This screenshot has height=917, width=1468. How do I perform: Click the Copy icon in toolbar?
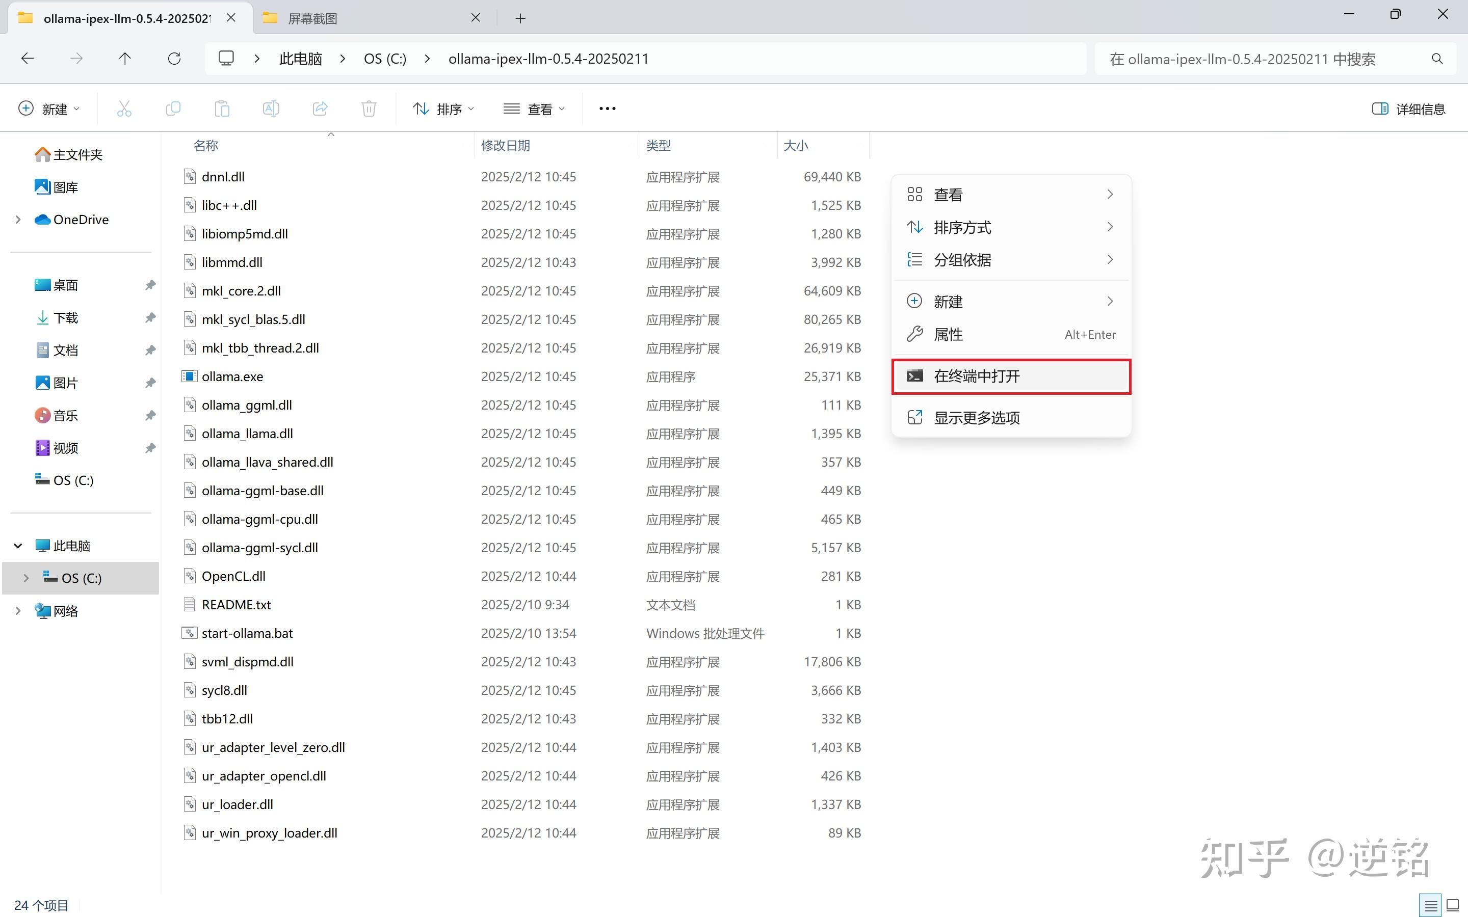(173, 109)
